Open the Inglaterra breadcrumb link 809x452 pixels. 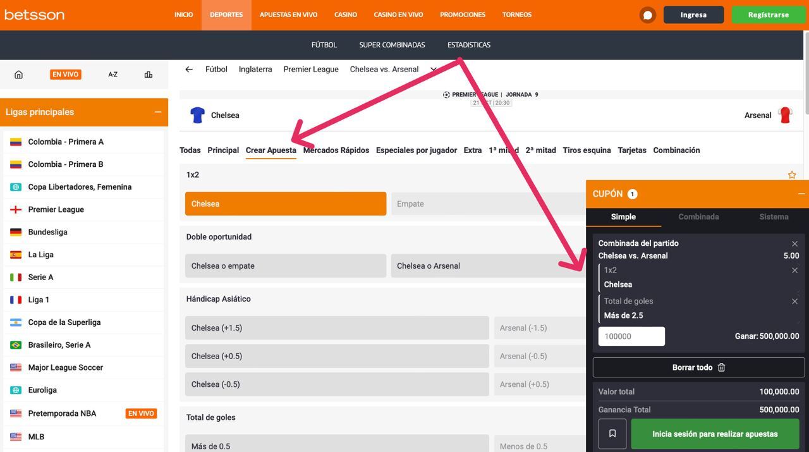(255, 70)
